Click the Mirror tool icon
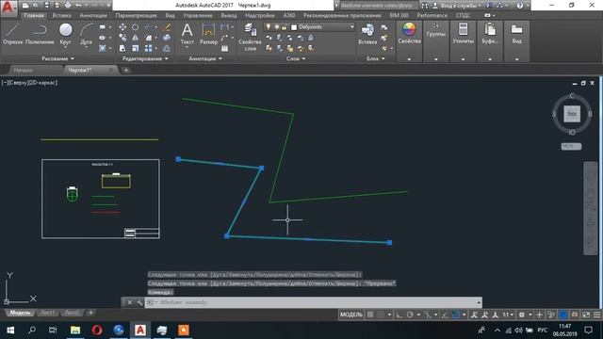Image resolution: width=603 pixels, height=339 pixels. coord(136,38)
